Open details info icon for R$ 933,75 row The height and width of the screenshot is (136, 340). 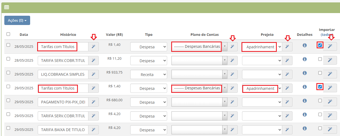305,73
